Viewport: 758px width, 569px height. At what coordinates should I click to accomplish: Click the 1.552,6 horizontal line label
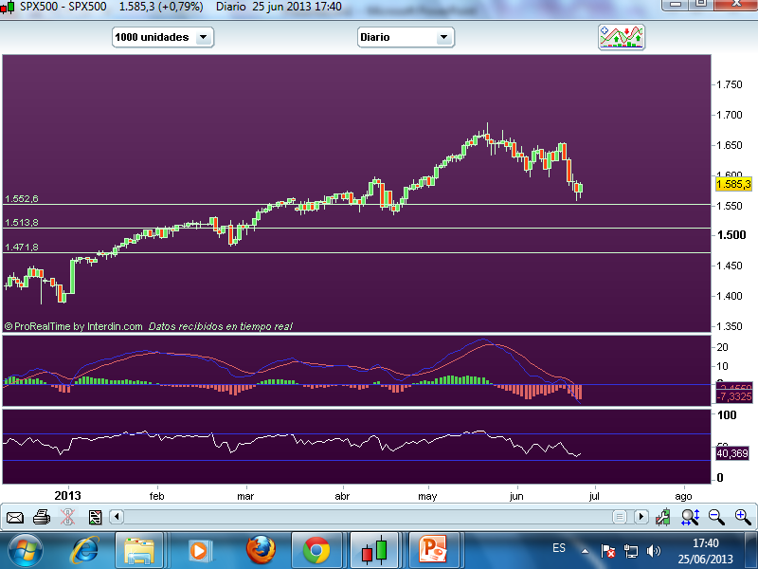[21, 199]
